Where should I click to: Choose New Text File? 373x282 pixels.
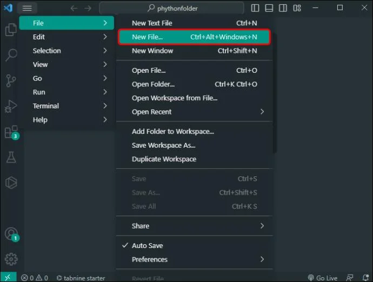pos(194,23)
